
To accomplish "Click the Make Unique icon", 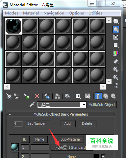I will [x=57, y=96].
